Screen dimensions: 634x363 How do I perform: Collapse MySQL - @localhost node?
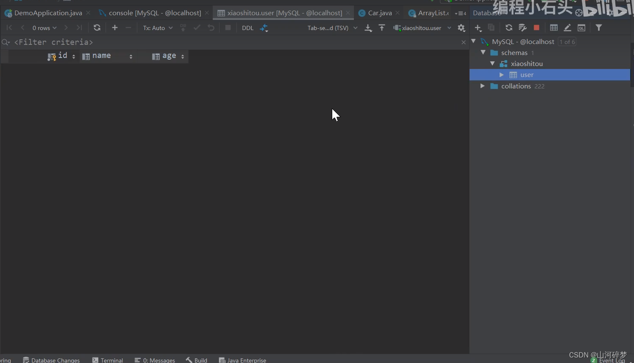pyautogui.click(x=474, y=41)
